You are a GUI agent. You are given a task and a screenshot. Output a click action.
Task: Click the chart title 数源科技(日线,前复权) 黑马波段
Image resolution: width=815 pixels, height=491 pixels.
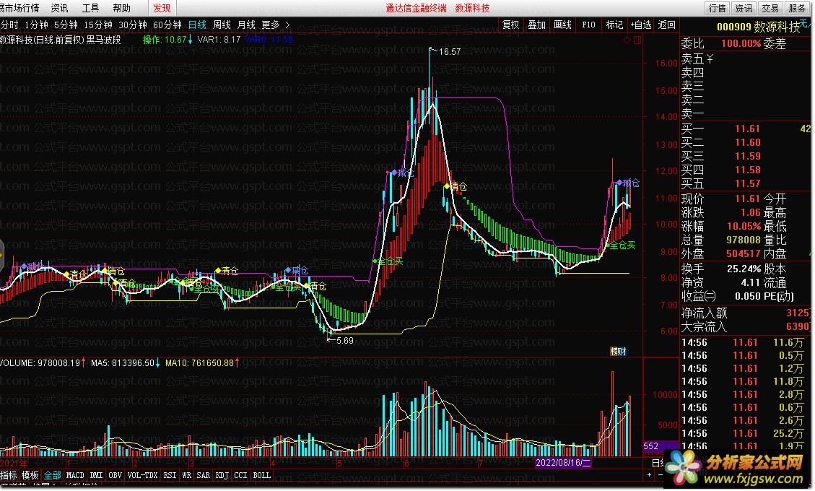(61, 40)
